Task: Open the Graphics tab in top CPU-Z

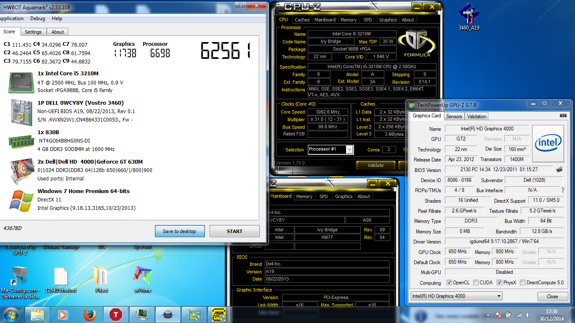Action: click(388, 20)
